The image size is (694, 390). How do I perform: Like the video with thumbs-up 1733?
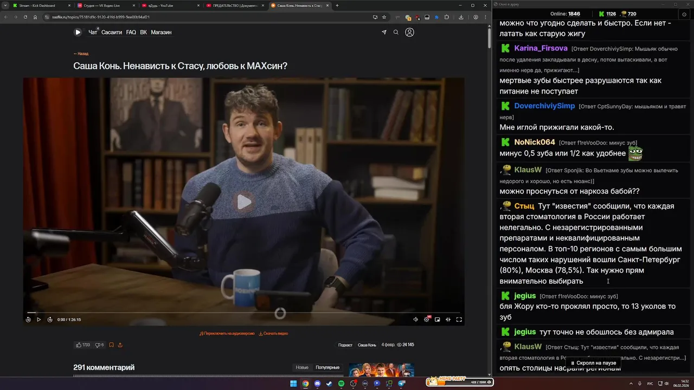point(83,344)
